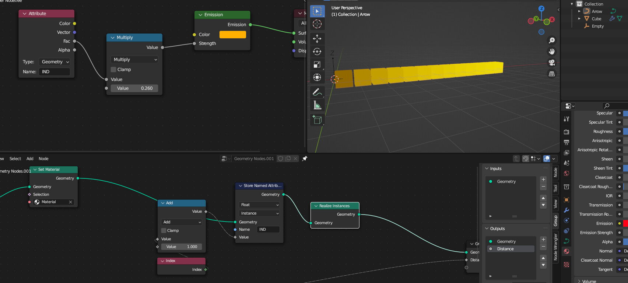Open the Tool properties tab (wrench and screwdriver)
Viewport: 628px width, 283px height.
(x=566, y=119)
